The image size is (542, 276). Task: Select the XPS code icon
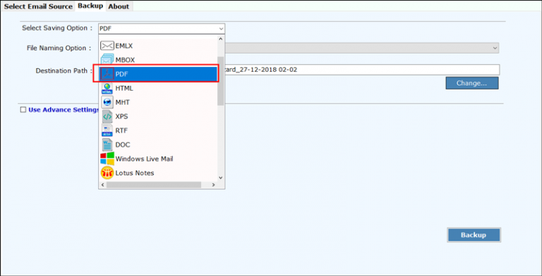(107, 117)
